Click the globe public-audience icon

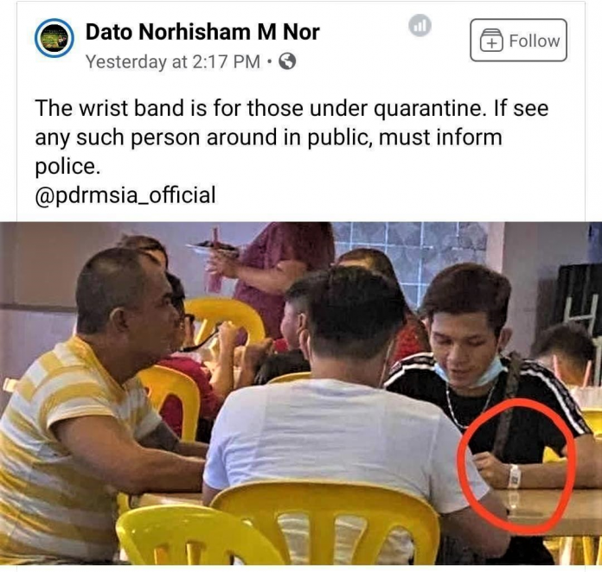pos(287,61)
